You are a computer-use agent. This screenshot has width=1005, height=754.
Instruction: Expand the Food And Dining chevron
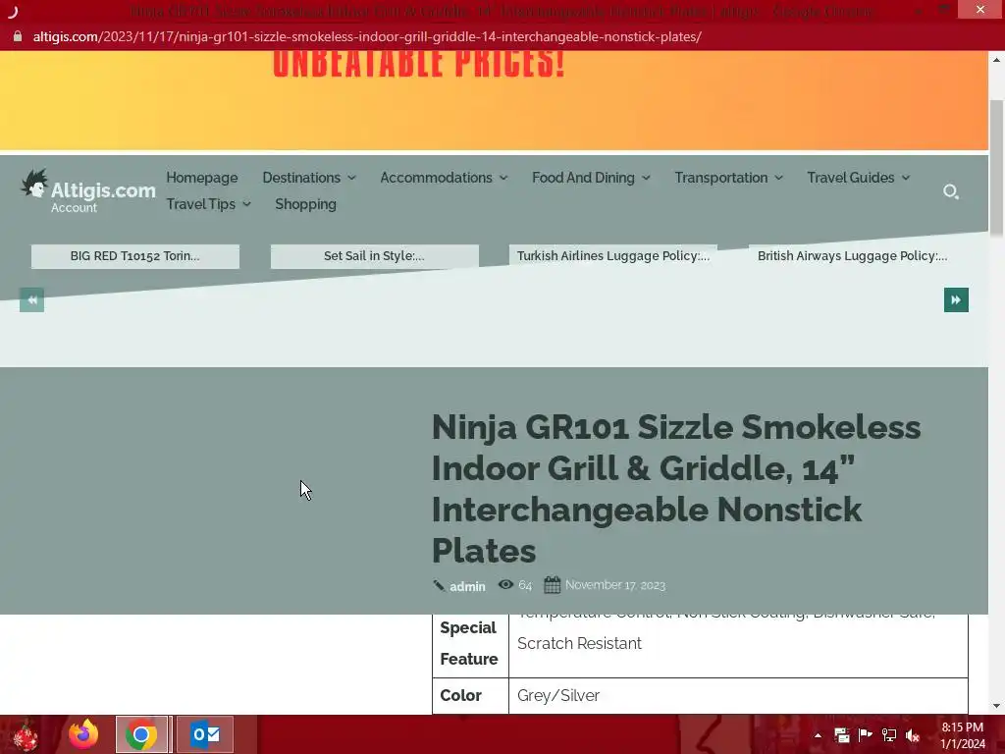646,178
